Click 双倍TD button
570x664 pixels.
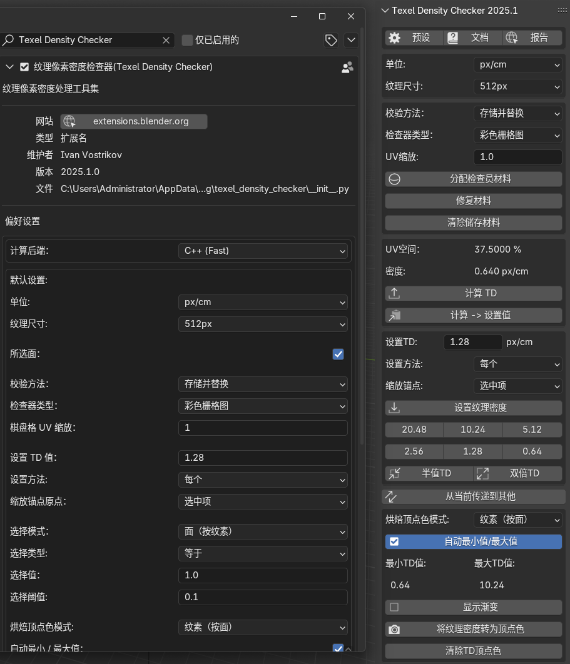518,473
